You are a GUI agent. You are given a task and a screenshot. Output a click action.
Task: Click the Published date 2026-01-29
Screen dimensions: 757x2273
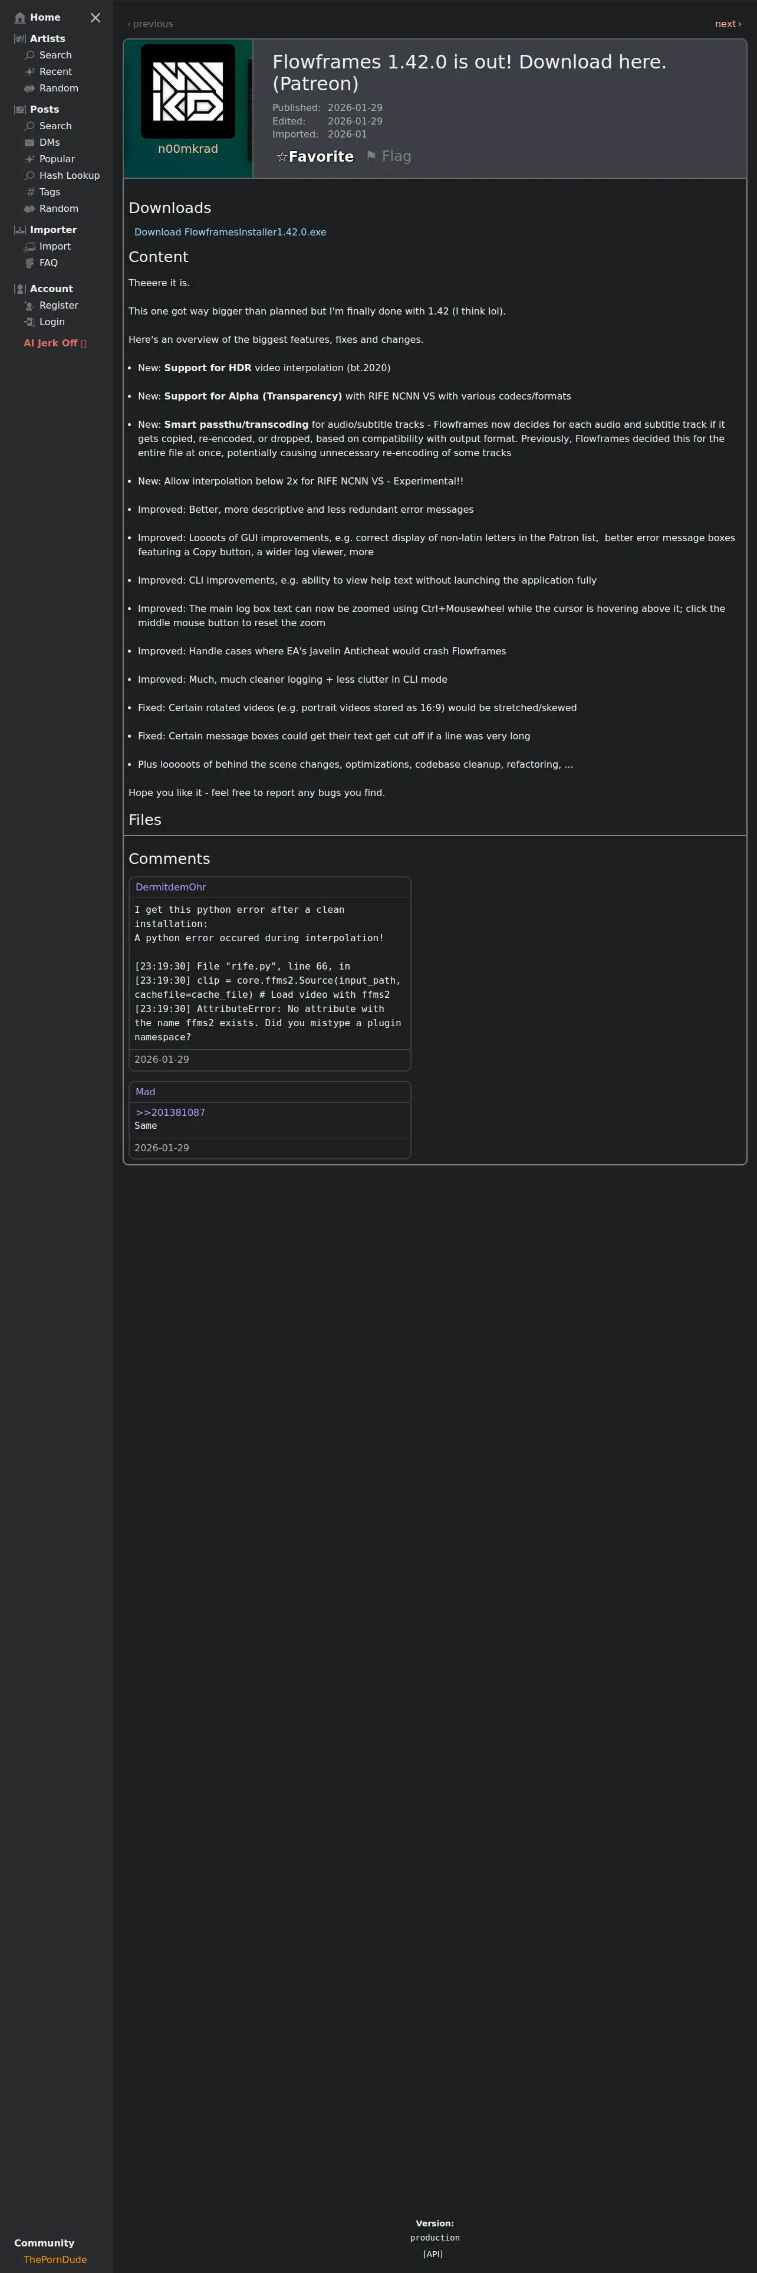click(x=355, y=107)
